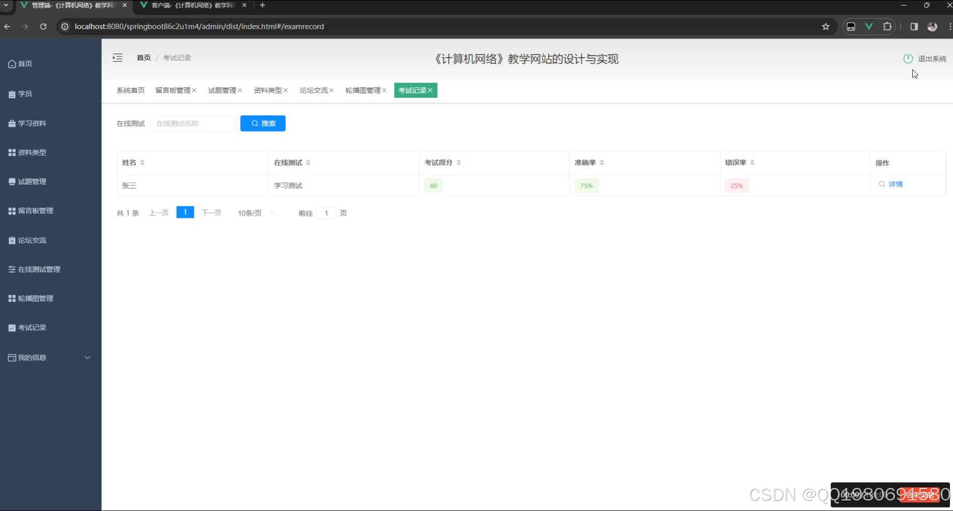Click the address bar URL
The width and height of the screenshot is (953, 511).
(199, 27)
